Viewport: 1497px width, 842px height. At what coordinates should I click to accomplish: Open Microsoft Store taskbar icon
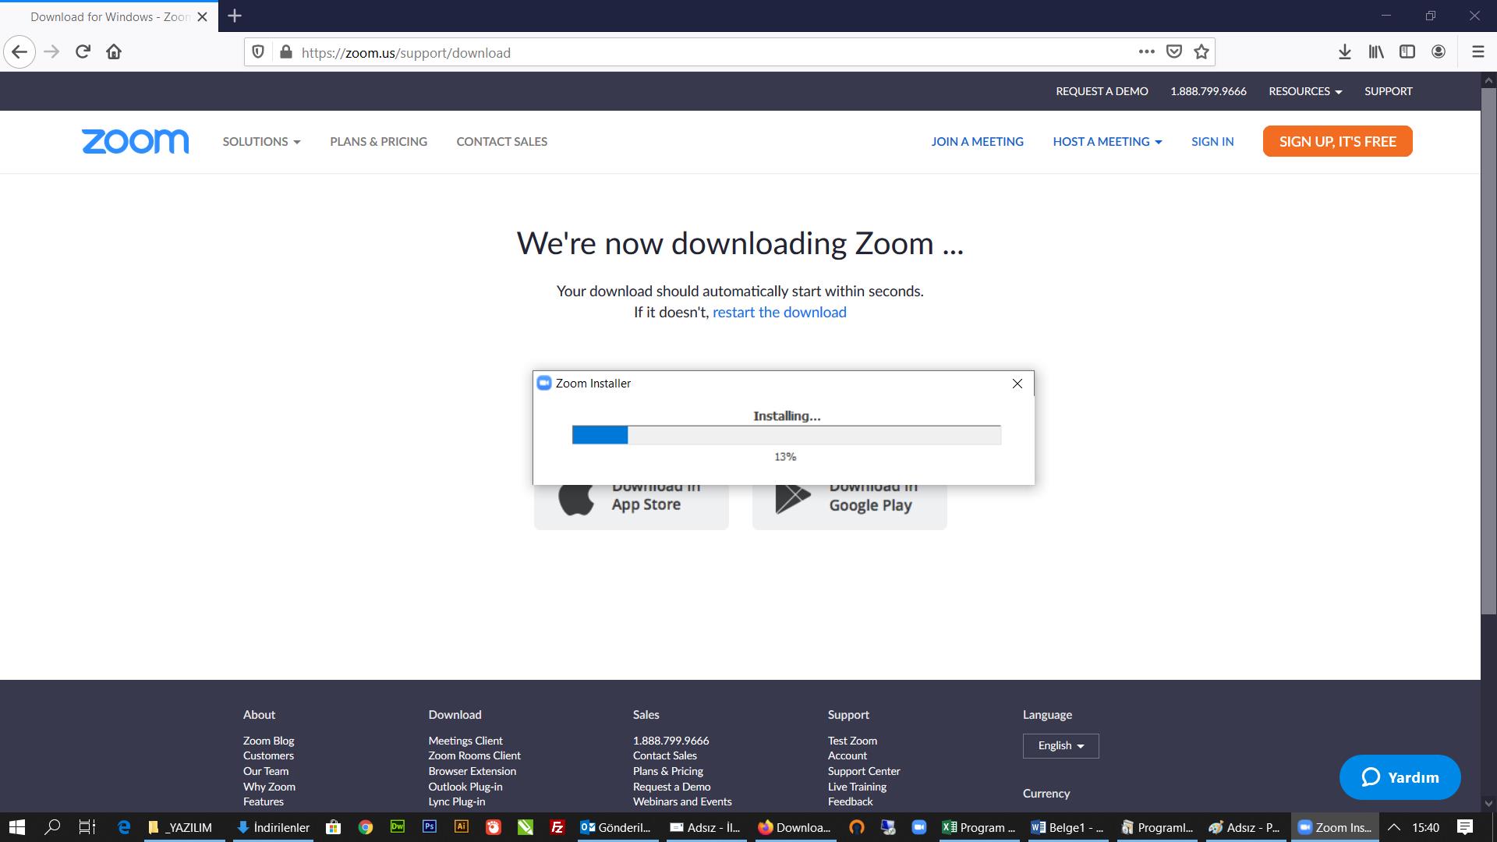click(x=333, y=827)
